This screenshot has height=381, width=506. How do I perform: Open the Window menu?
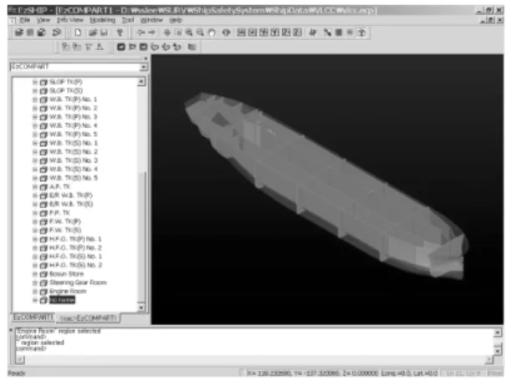pos(151,20)
